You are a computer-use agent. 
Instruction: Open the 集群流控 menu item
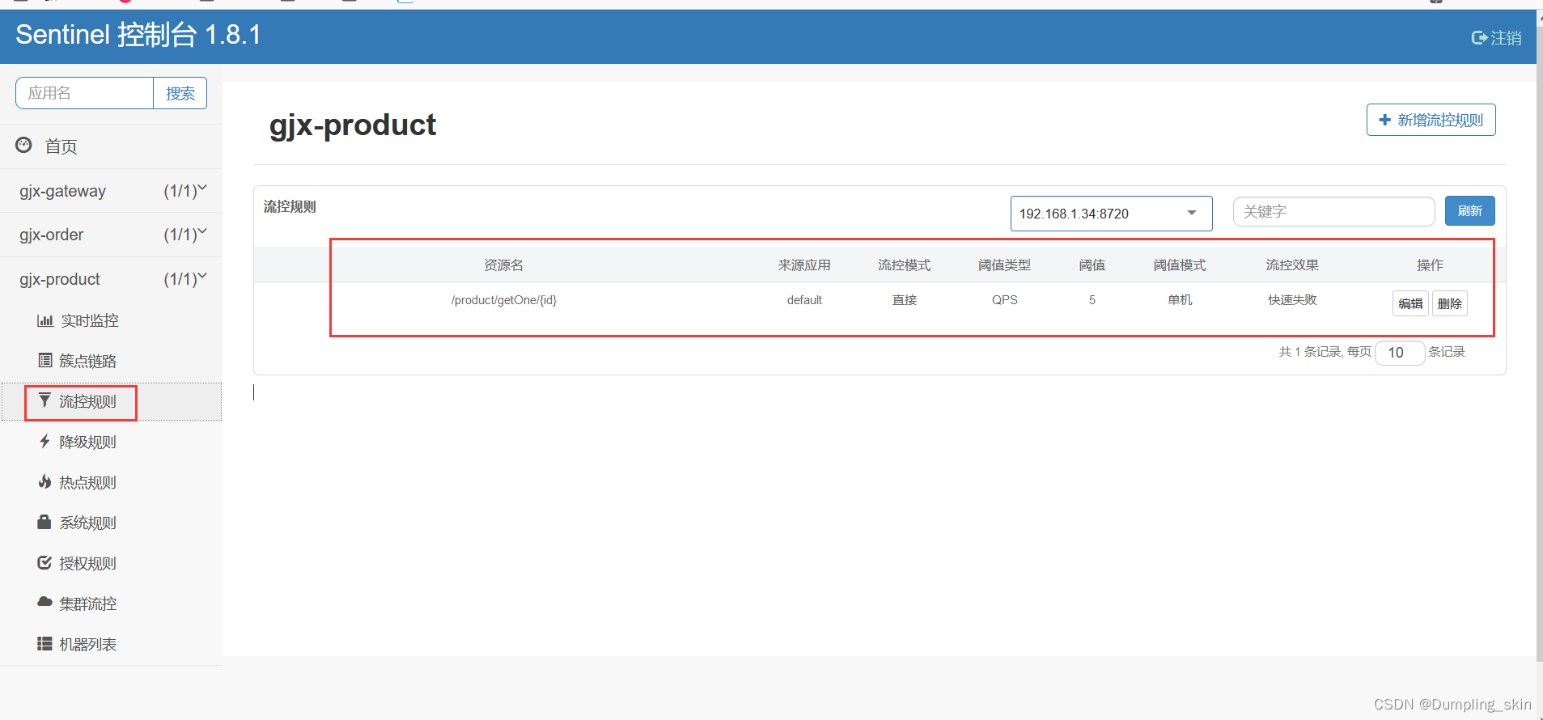tap(111, 604)
